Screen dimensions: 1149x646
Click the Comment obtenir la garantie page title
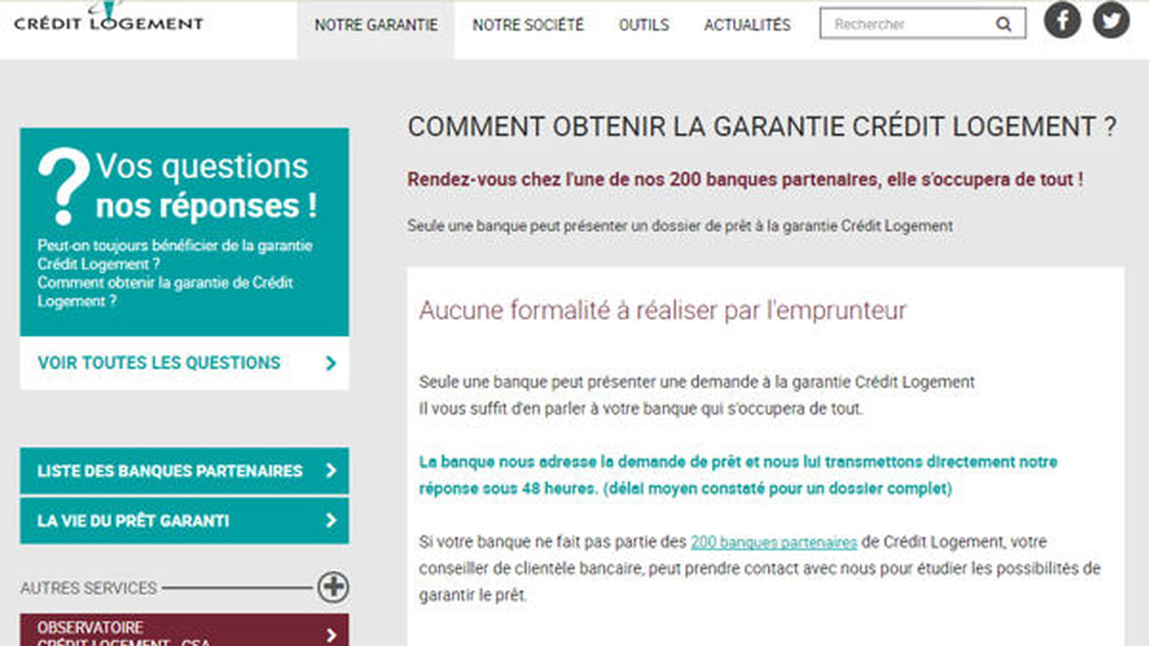coord(762,127)
